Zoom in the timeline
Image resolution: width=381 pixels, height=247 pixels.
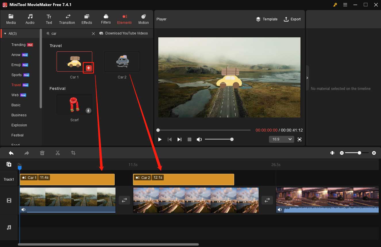pos(374,153)
